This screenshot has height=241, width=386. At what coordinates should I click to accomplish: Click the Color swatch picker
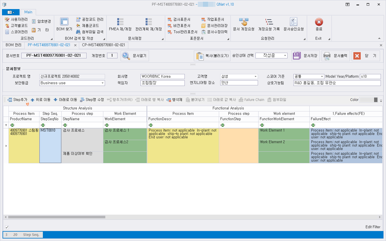point(368,100)
